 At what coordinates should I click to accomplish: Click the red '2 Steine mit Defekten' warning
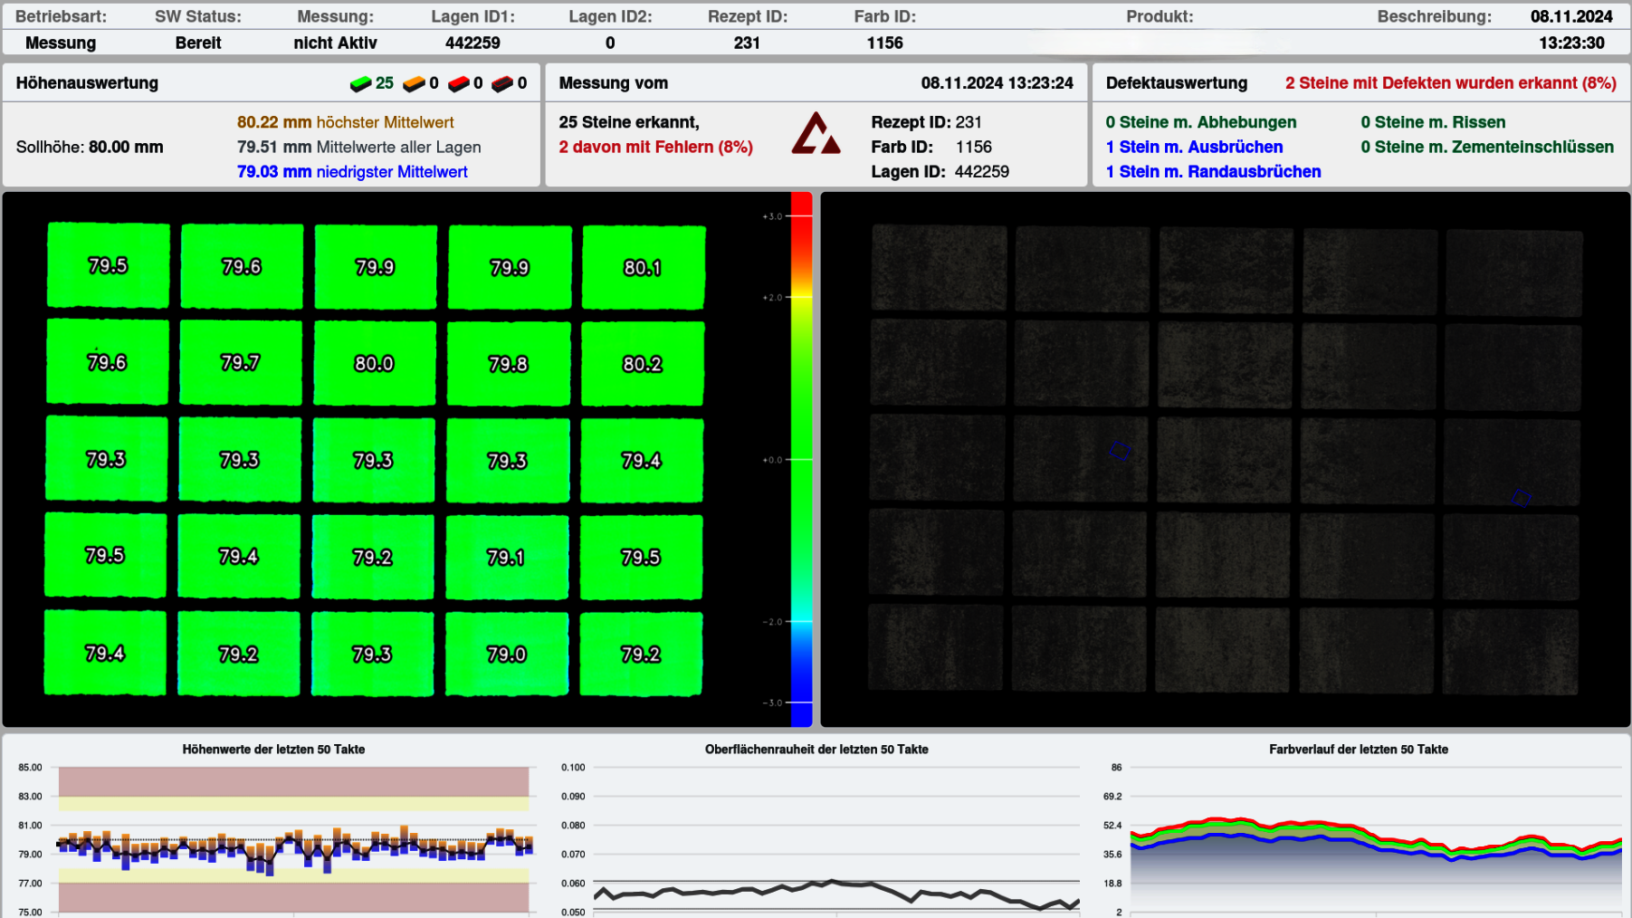(1450, 83)
